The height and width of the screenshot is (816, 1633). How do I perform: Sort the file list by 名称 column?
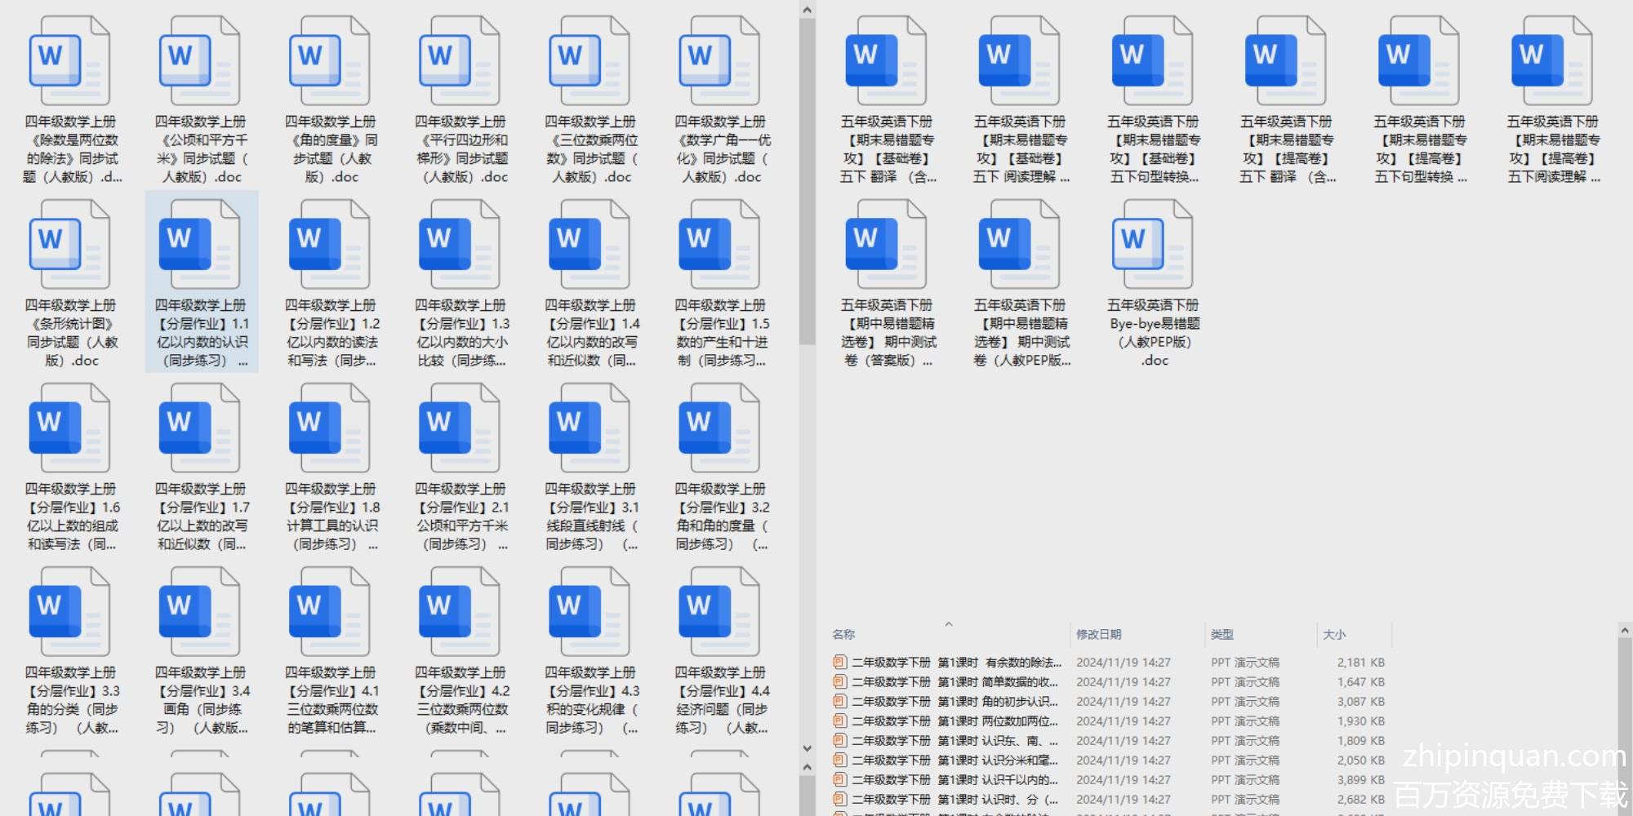843,634
